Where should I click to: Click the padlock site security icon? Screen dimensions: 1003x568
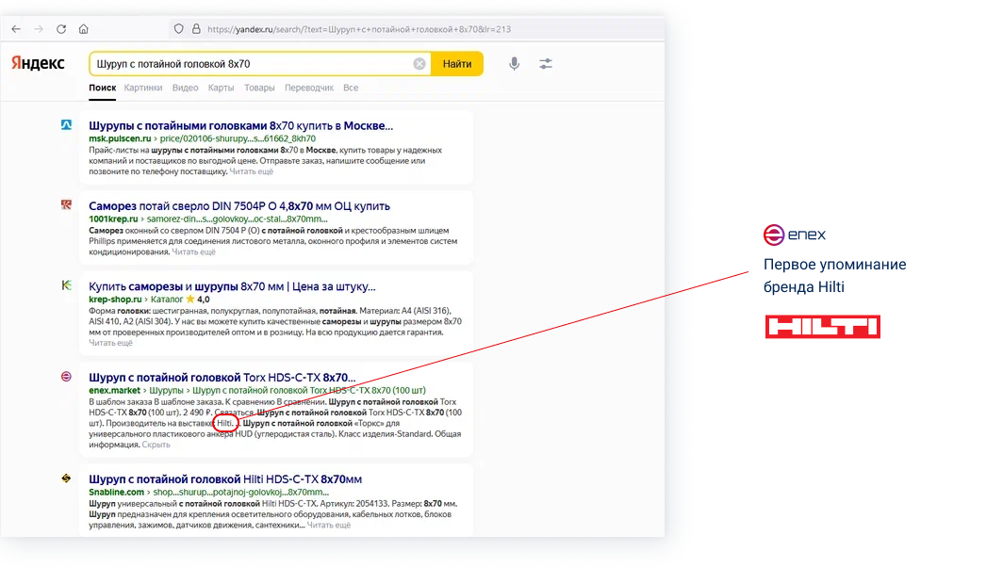point(196,29)
